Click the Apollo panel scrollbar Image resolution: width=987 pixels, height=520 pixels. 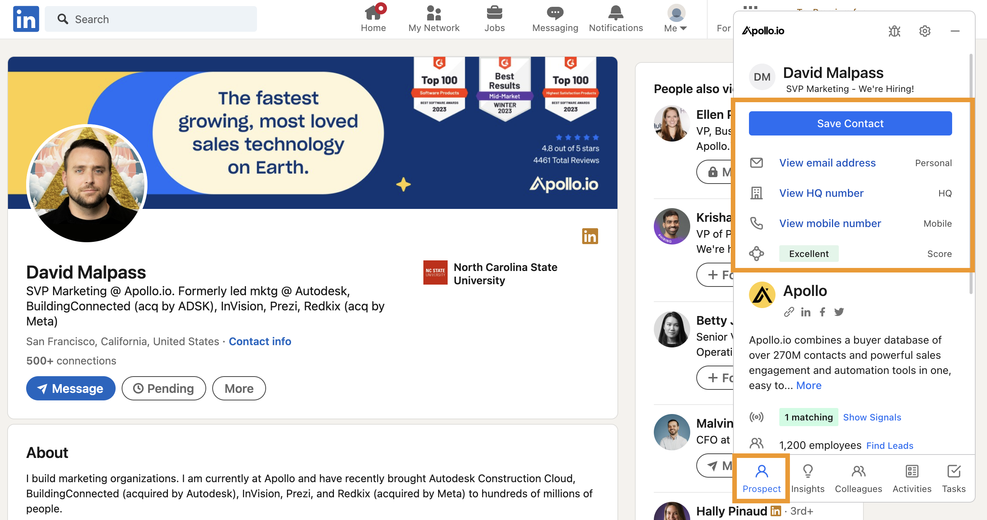click(x=971, y=174)
